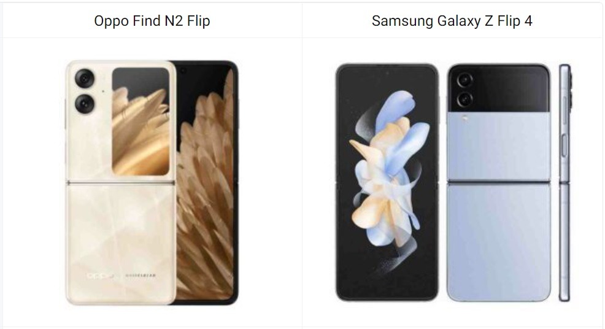
Task: Click the lower gold panel of Oppo back
Action: point(121,244)
